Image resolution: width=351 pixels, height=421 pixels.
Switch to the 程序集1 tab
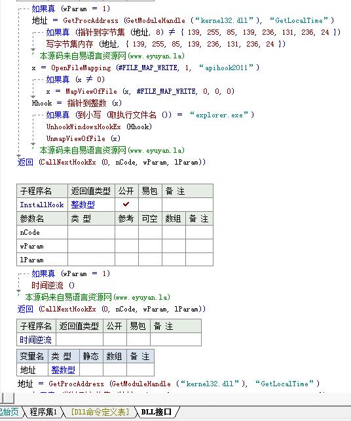43,412
